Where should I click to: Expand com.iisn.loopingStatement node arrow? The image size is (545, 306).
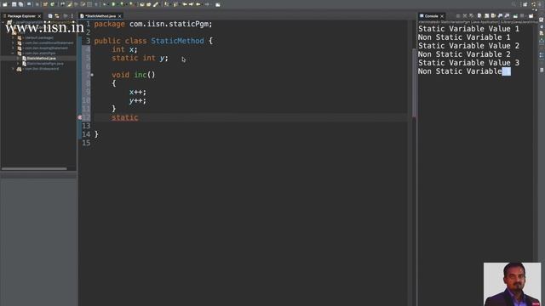point(14,48)
